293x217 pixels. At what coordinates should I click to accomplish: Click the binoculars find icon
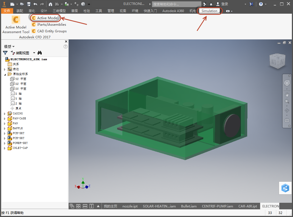pyautogui.click(x=40, y=53)
